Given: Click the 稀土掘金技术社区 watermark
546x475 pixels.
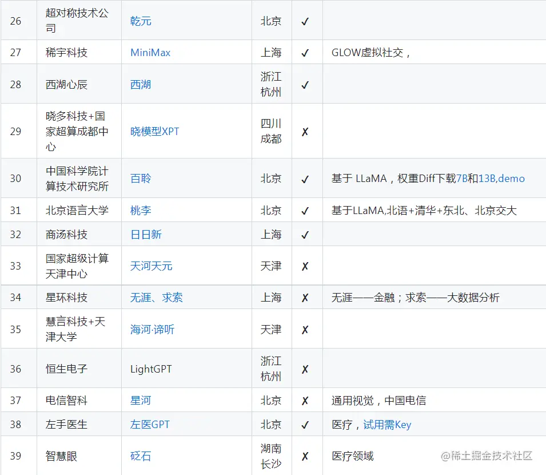Looking at the screenshot, I should pyautogui.click(x=489, y=456).
